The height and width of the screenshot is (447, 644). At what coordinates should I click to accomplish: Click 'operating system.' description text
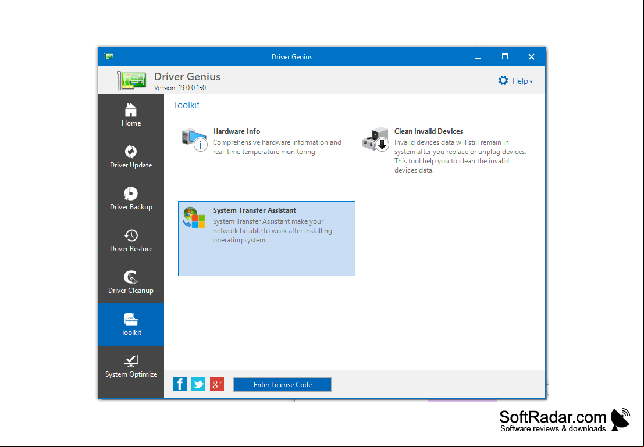[x=240, y=240]
